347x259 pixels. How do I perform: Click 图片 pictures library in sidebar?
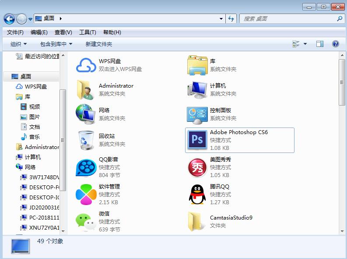pyautogui.click(x=30, y=117)
